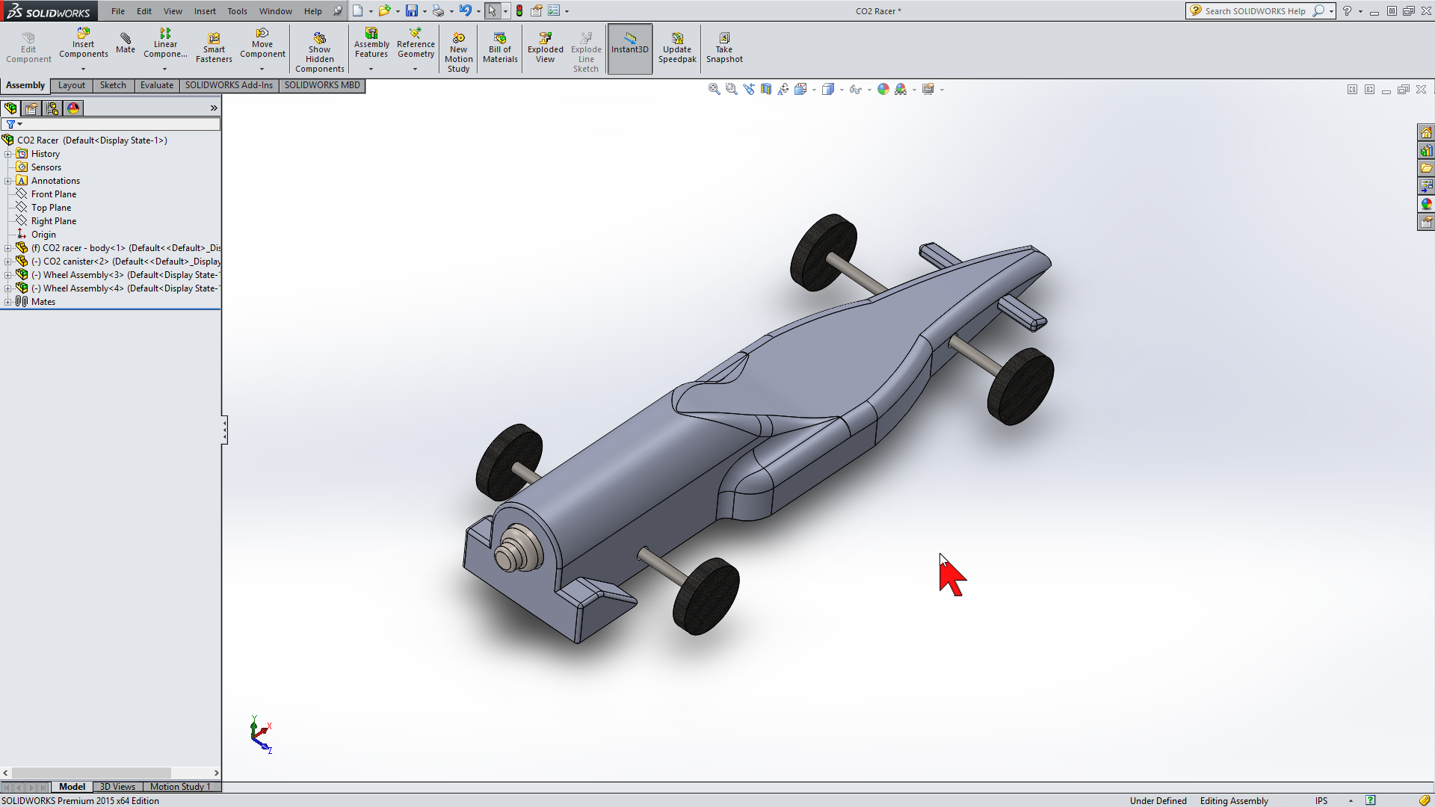Image resolution: width=1435 pixels, height=807 pixels.
Task: Open the Tools menu
Action: (237, 10)
